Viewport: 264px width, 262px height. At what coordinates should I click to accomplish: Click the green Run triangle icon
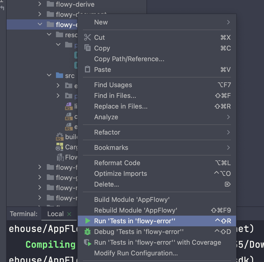87,221
